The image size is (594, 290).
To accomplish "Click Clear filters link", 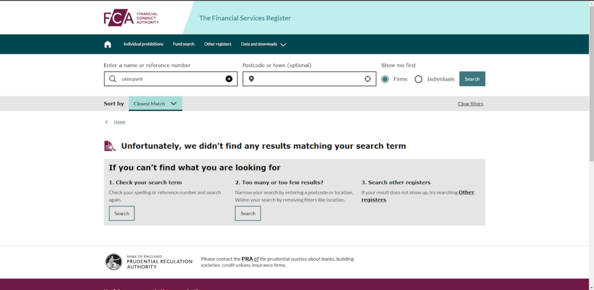I will [x=470, y=104].
